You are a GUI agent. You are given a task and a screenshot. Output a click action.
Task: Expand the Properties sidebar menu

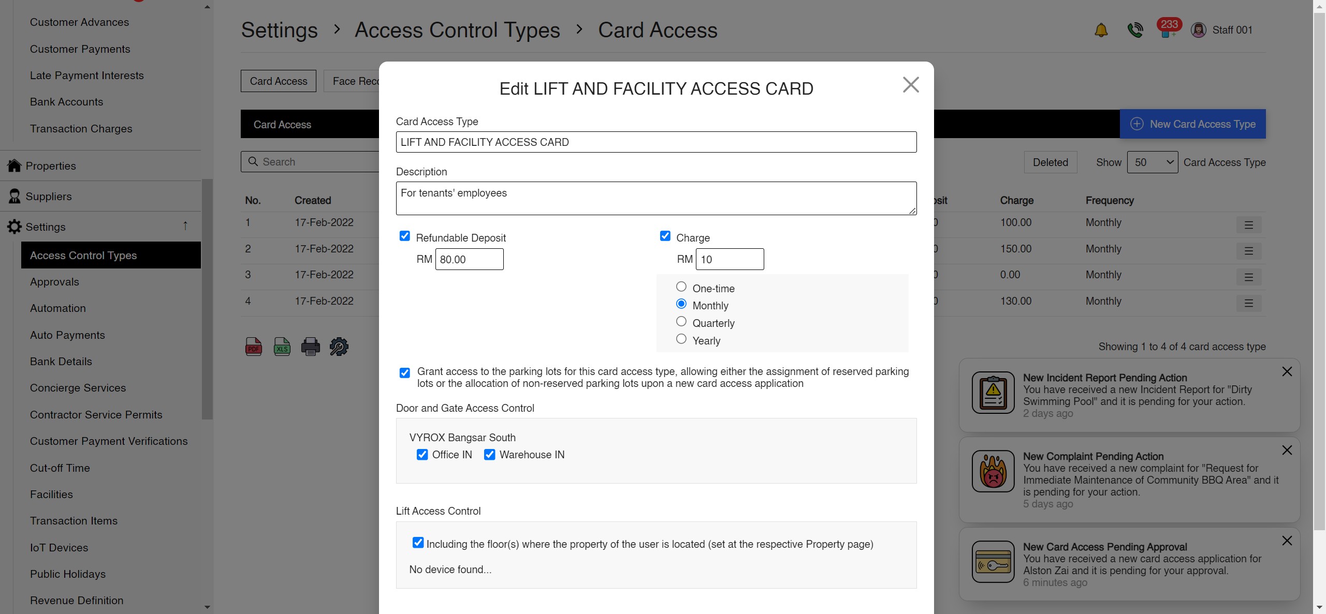51,166
